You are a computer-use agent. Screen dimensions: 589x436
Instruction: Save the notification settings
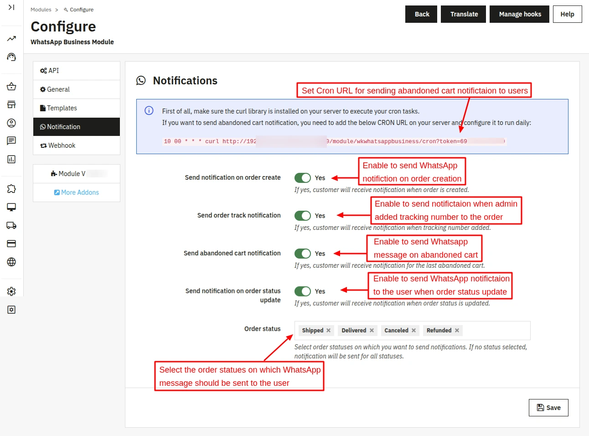548,407
